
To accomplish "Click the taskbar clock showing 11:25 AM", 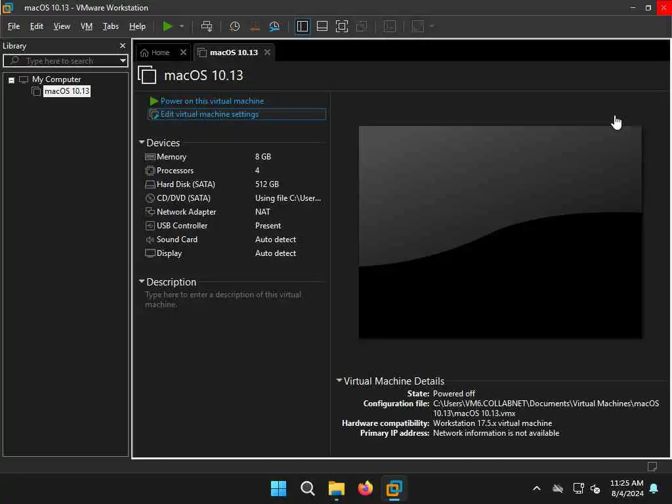I will [627, 483].
